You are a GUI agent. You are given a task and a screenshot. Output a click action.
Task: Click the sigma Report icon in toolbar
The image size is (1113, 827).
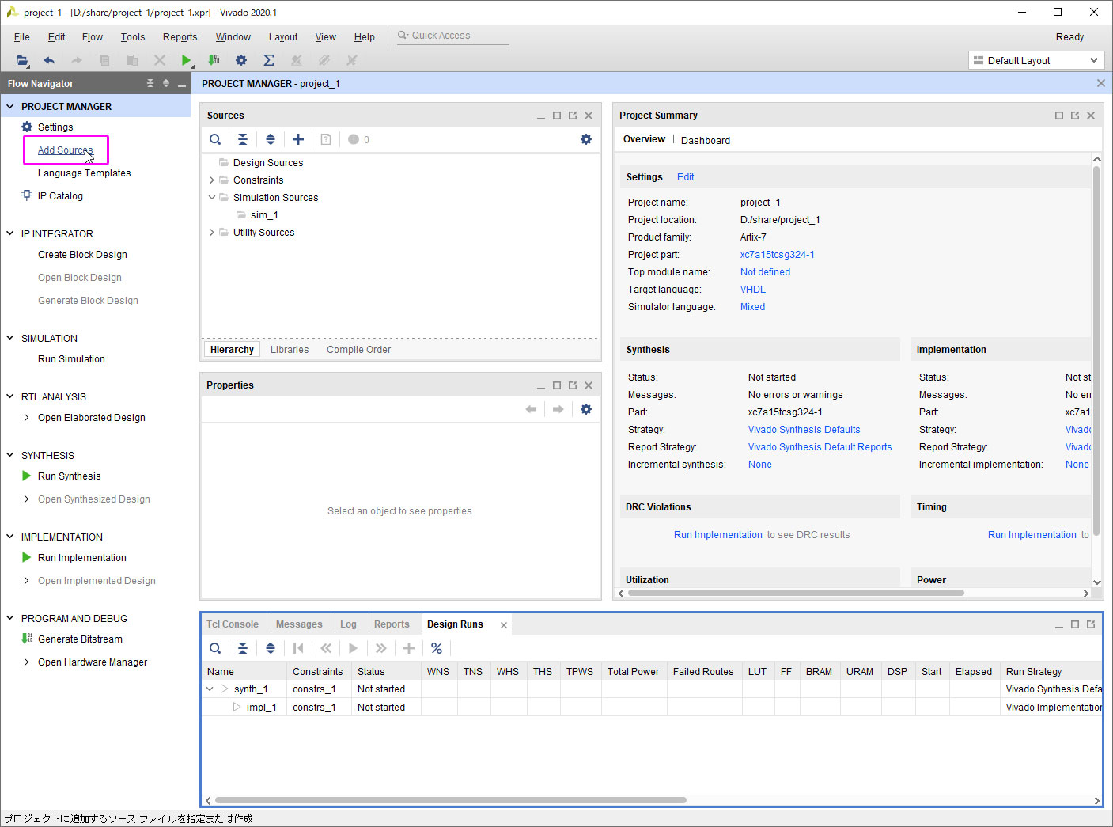(269, 60)
